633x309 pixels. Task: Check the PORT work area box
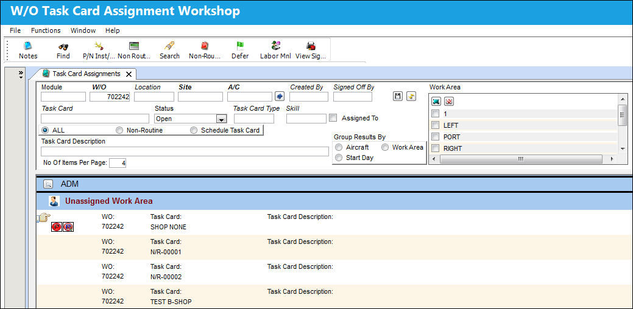(x=435, y=137)
